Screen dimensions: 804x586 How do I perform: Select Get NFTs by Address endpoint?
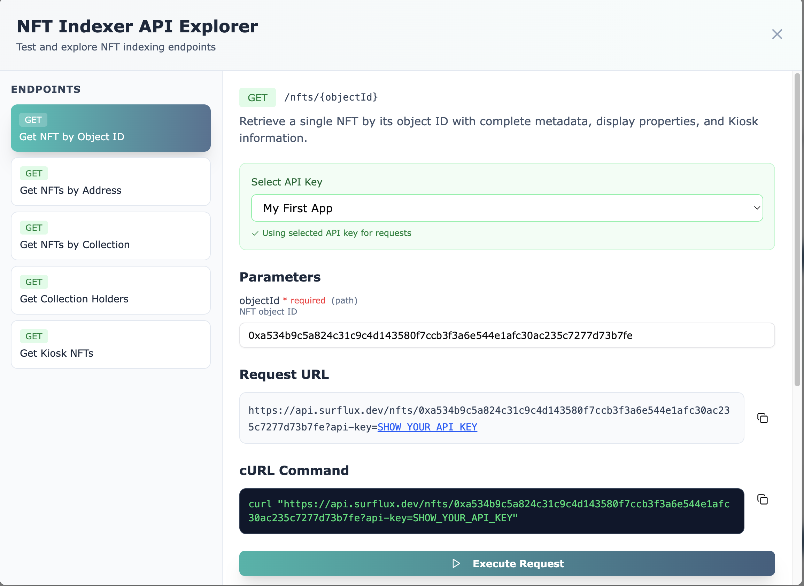[x=110, y=182]
